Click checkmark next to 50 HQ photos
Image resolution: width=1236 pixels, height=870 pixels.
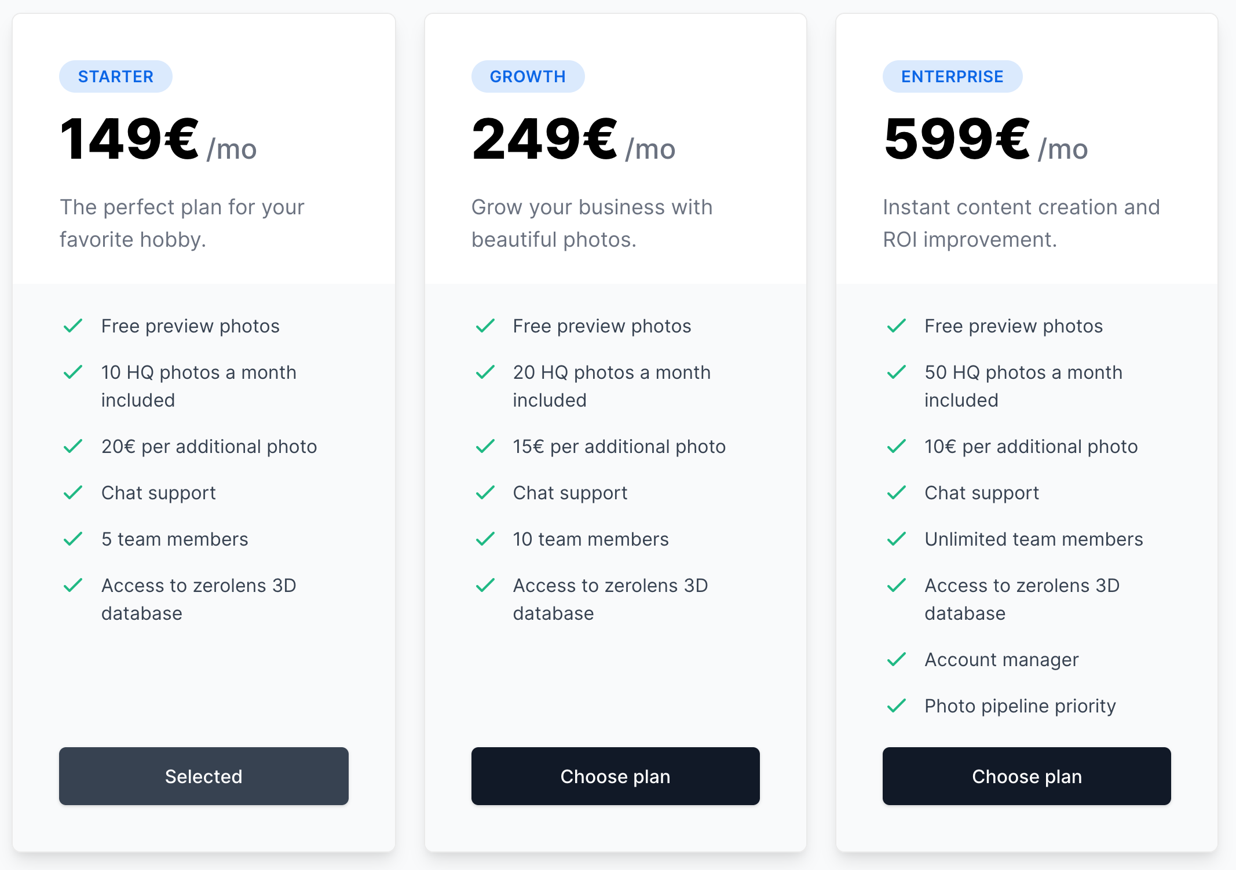[897, 372]
